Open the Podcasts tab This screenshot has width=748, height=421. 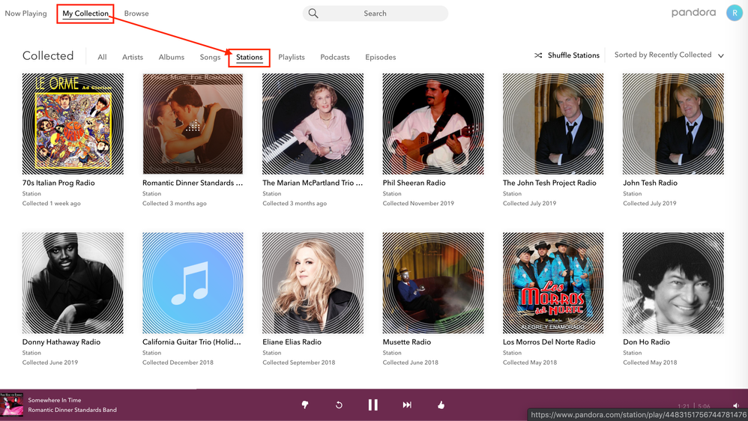pyautogui.click(x=335, y=57)
